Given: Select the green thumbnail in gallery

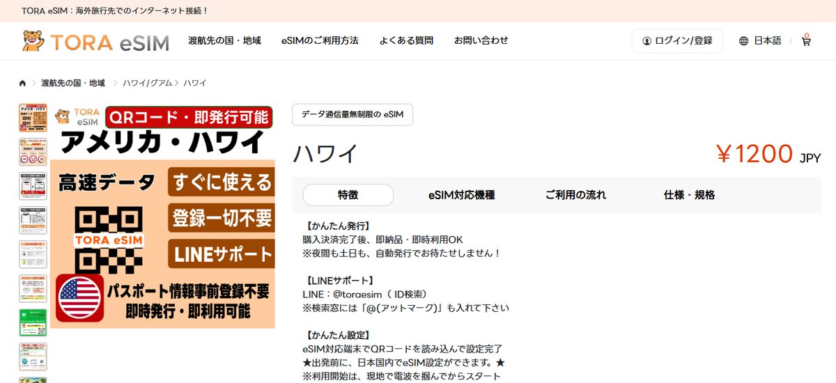Looking at the screenshot, I should point(33,322).
